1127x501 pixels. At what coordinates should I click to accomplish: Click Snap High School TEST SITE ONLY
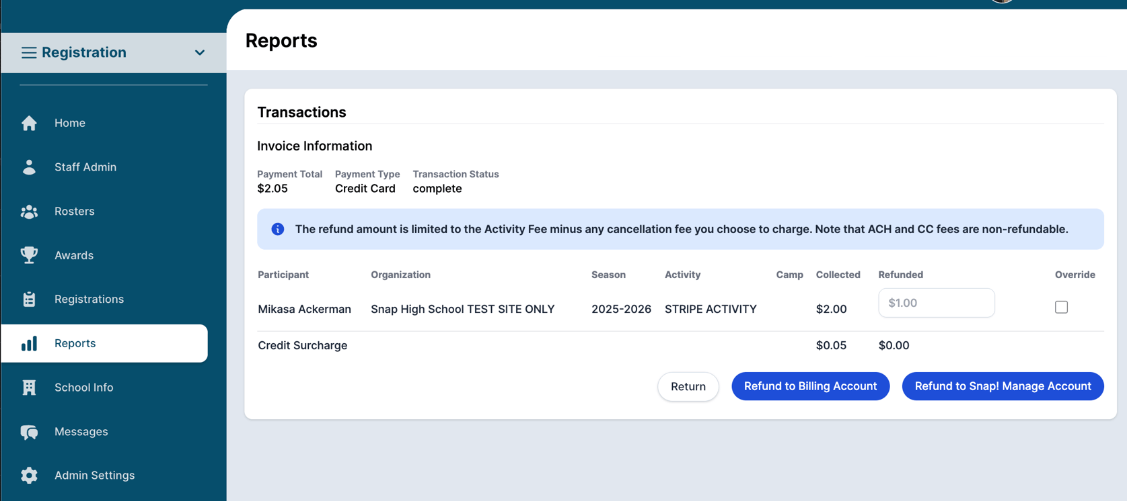pyautogui.click(x=463, y=309)
